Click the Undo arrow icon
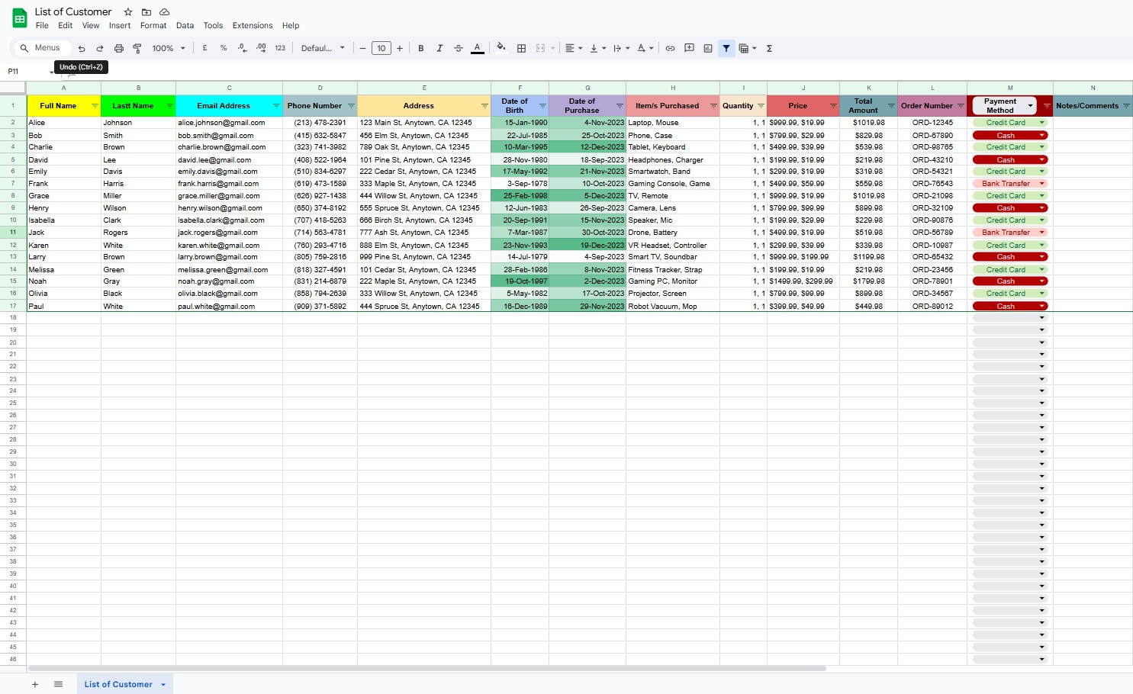1133x694 pixels. (x=82, y=48)
